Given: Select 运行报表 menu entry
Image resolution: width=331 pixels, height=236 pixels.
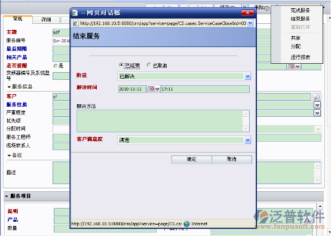Looking at the screenshot, I should click(x=300, y=57).
